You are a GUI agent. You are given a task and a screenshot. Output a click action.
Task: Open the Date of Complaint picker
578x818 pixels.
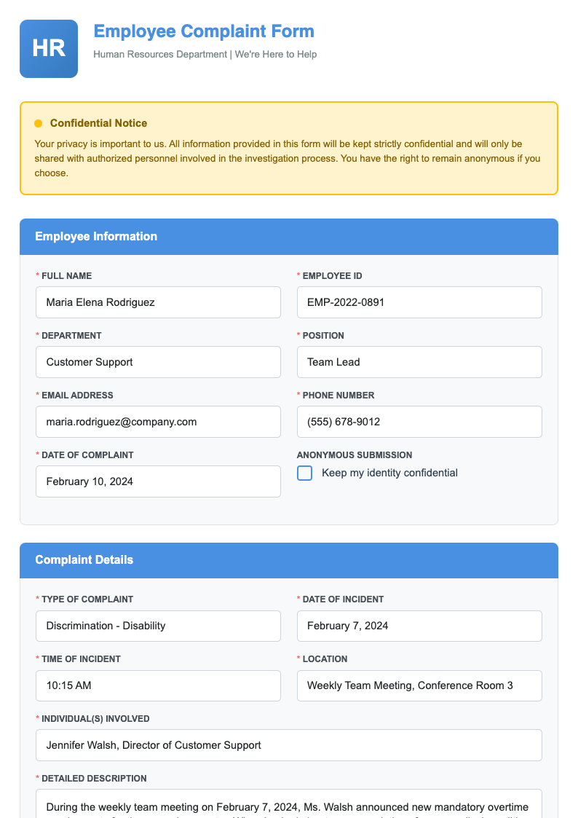pyautogui.click(x=158, y=481)
